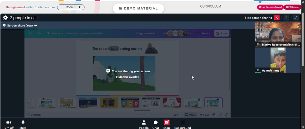Click the highlighted word loved
Screen dimensions: 305x129
coord(114,49)
